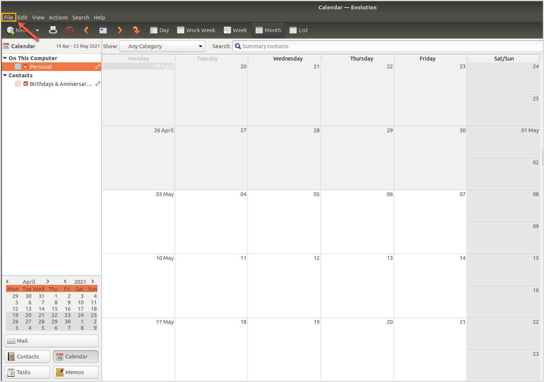
Task: Click the red delete icon in toolbar
Action: (69, 30)
